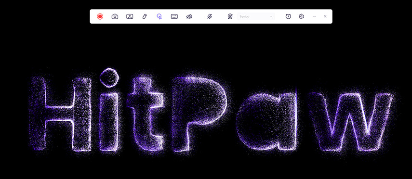Unmute the crossed-out speaker icon
This screenshot has width=412, height=179.
click(189, 16)
